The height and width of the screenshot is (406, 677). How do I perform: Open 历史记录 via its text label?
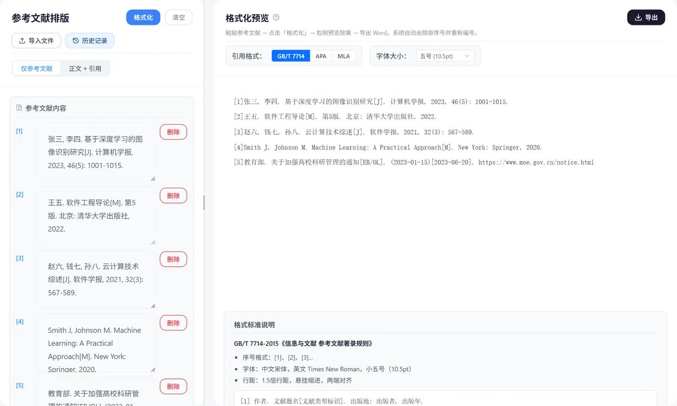click(x=95, y=41)
